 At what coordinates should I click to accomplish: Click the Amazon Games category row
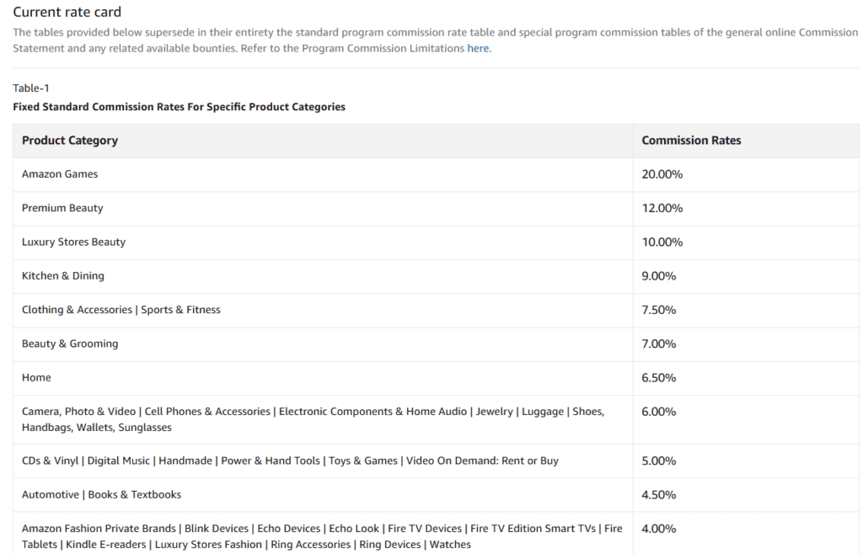[x=60, y=174]
